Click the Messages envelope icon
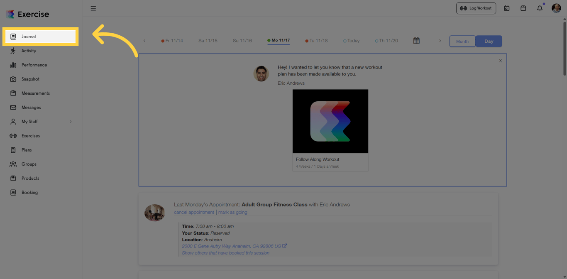 click(x=13, y=107)
